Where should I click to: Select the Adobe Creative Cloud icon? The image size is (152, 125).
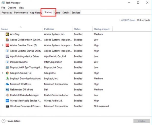click(x=7, y=45)
